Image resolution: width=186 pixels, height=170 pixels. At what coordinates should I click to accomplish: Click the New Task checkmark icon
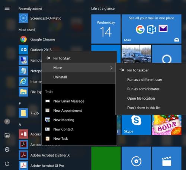48,138
